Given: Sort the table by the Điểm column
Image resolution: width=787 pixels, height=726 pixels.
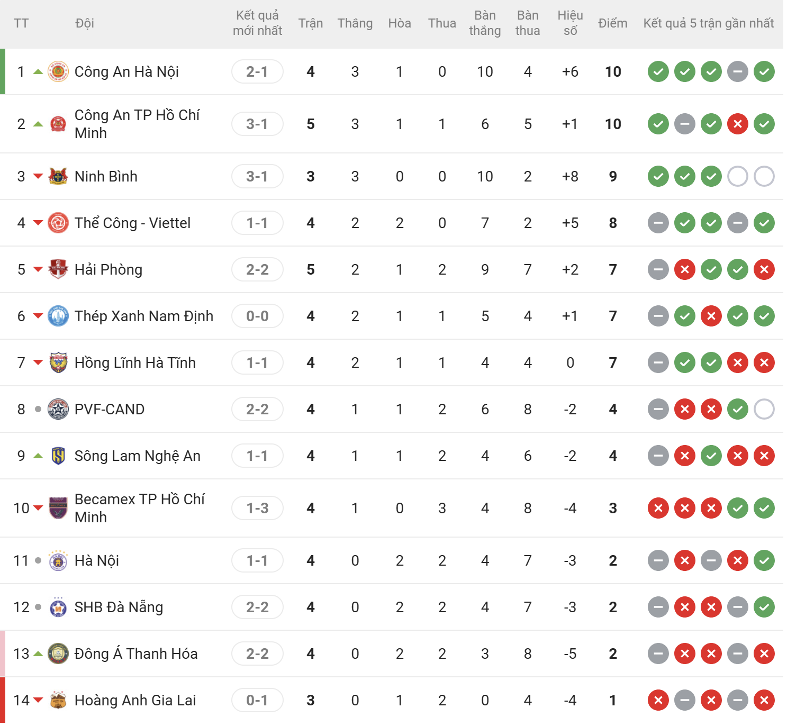Looking at the screenshot, I should pyautogui.click(x=613, y=23).
